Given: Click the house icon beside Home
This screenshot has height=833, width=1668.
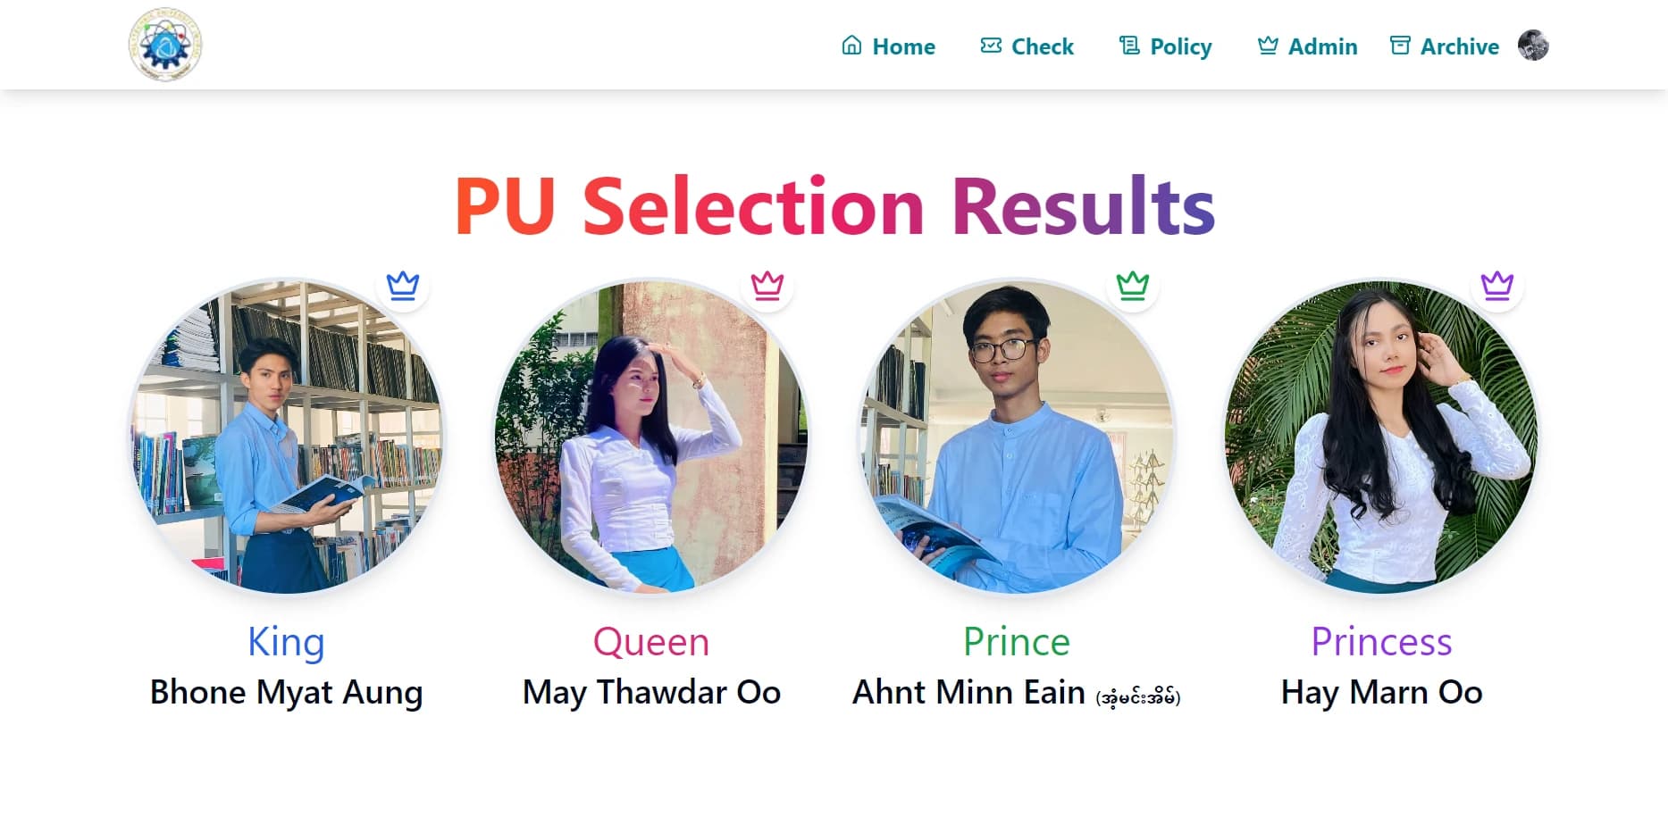Looking at the screenshot, I should point(851,46).
